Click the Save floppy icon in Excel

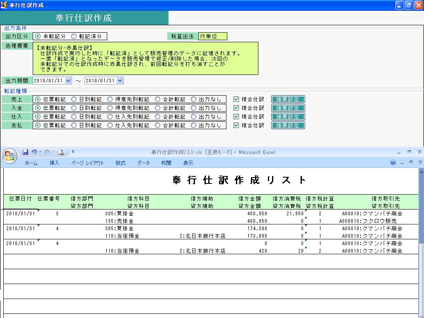[25, 152]
